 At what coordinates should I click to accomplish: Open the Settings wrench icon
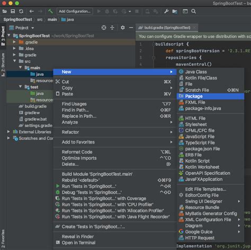(166, 12)
